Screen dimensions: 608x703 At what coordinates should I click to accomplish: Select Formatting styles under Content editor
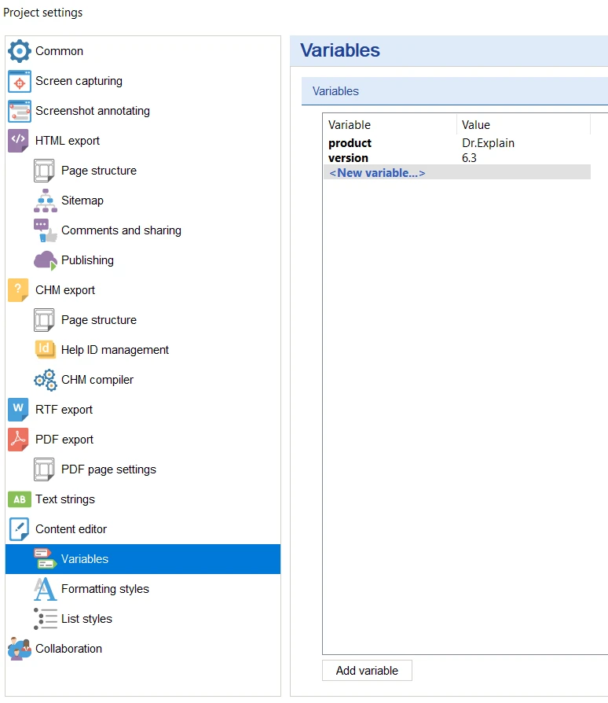104,589
